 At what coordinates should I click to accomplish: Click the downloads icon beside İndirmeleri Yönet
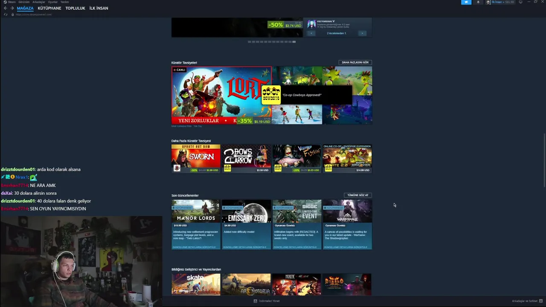[256, 301]
